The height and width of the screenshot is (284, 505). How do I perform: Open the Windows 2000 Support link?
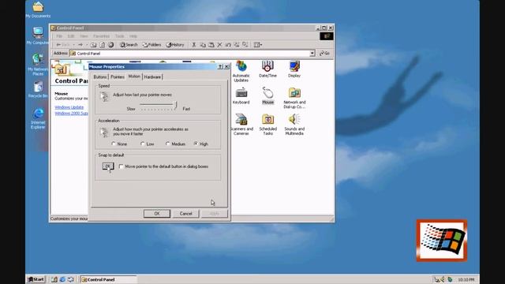pyautogui.click(x=71, y=114)
